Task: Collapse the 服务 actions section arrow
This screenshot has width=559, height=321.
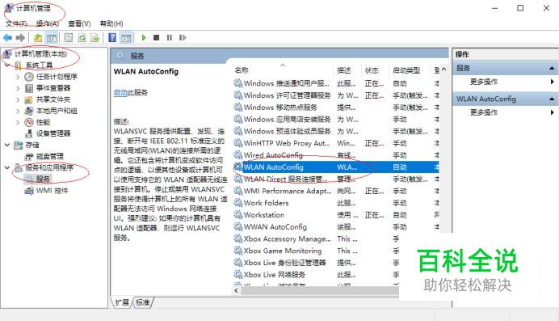Action: [x=552, y=68]
